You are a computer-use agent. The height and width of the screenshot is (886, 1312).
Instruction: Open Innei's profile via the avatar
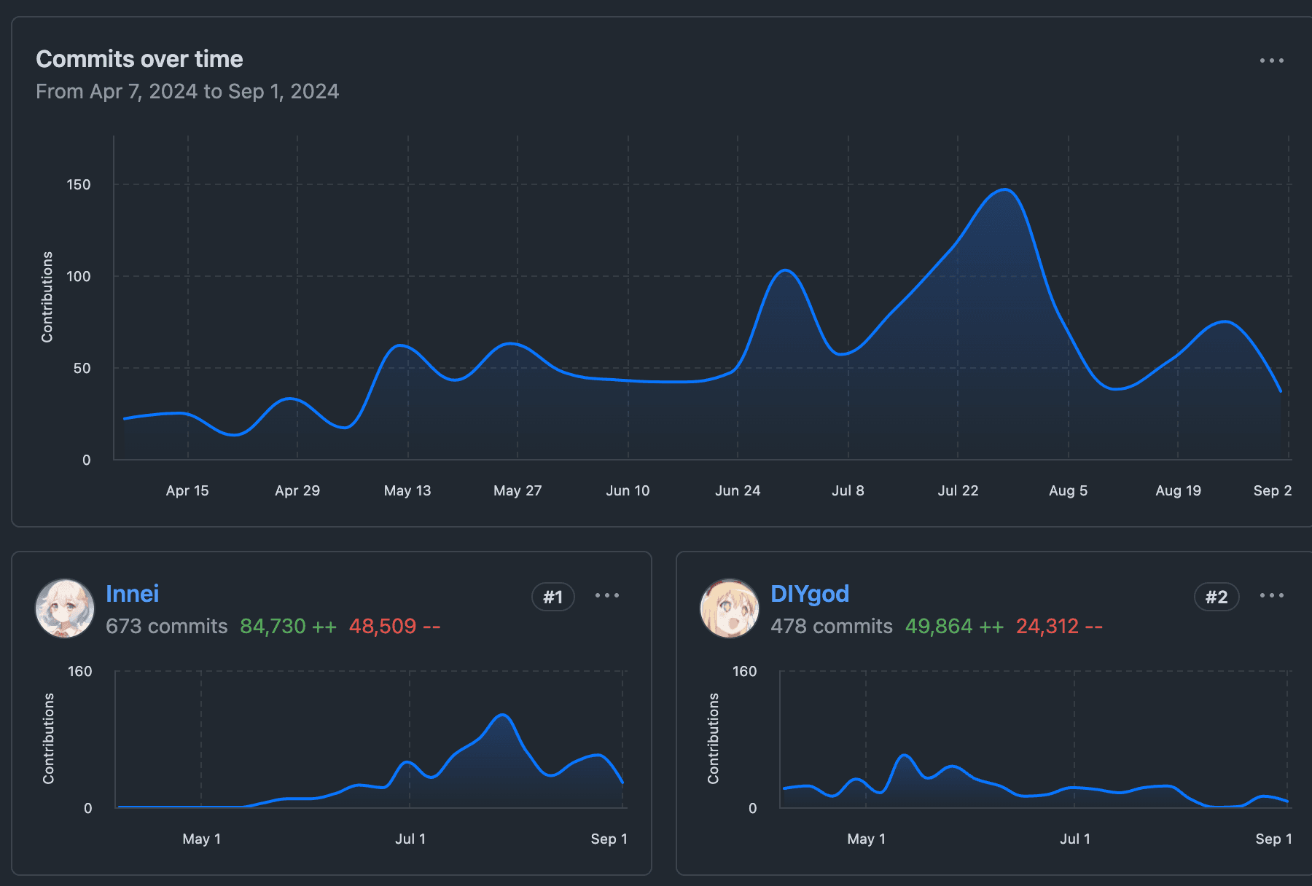65,608
